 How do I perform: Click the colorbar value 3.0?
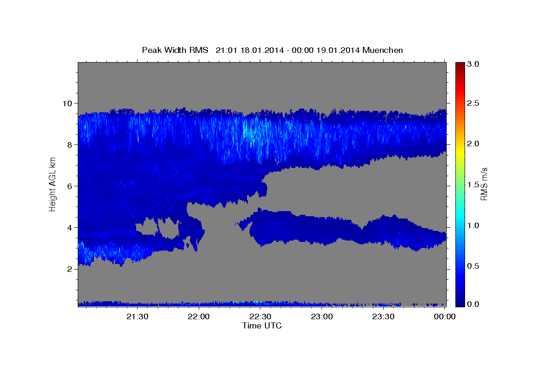coord(474,64)
